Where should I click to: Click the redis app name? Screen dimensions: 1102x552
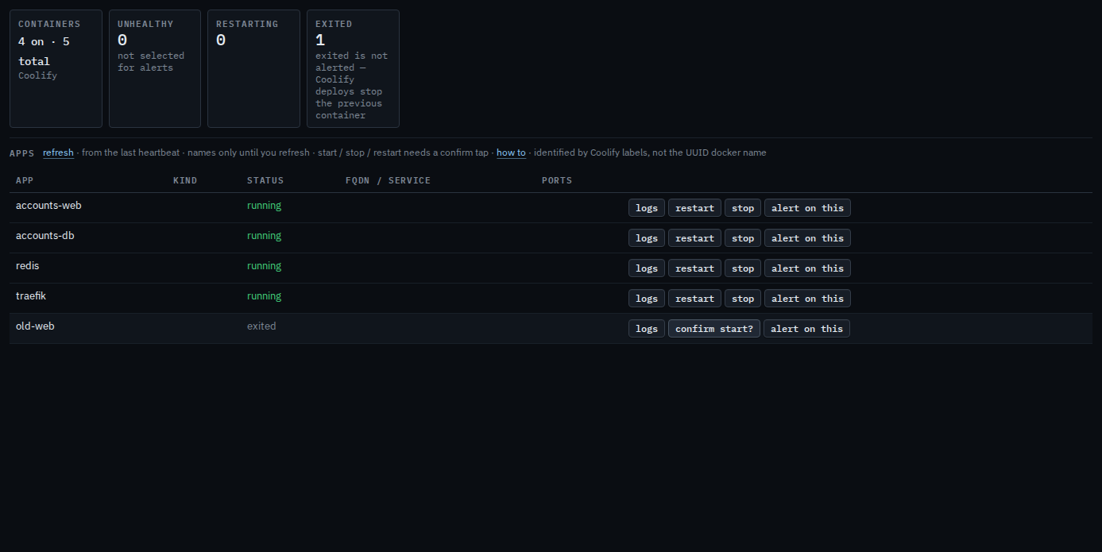click(27, 266)
